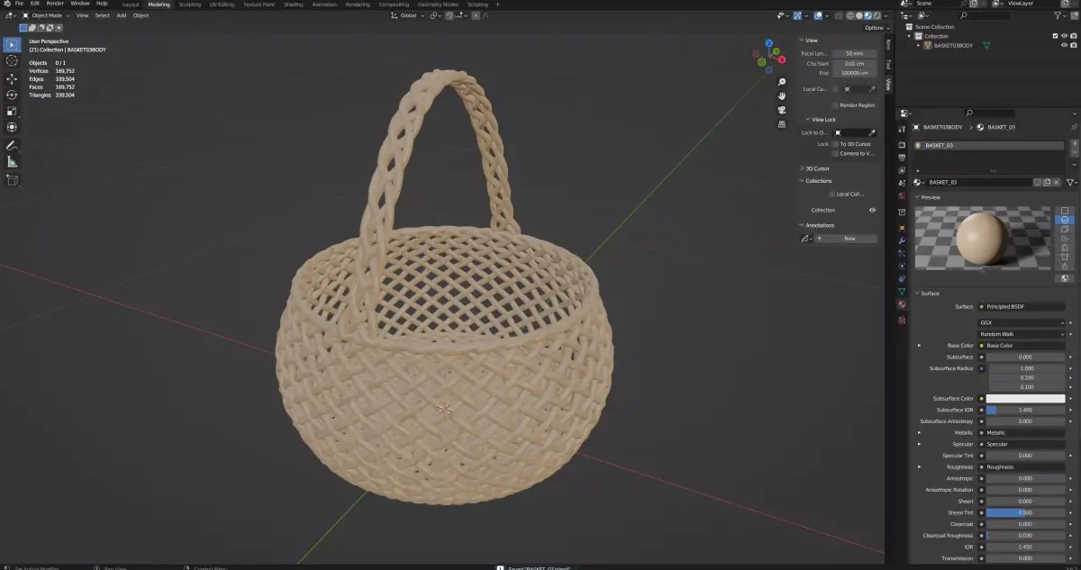Click the pan hand gizmo in viewport
Screen dimensions: 1081x570
click(x=782, y=95)
